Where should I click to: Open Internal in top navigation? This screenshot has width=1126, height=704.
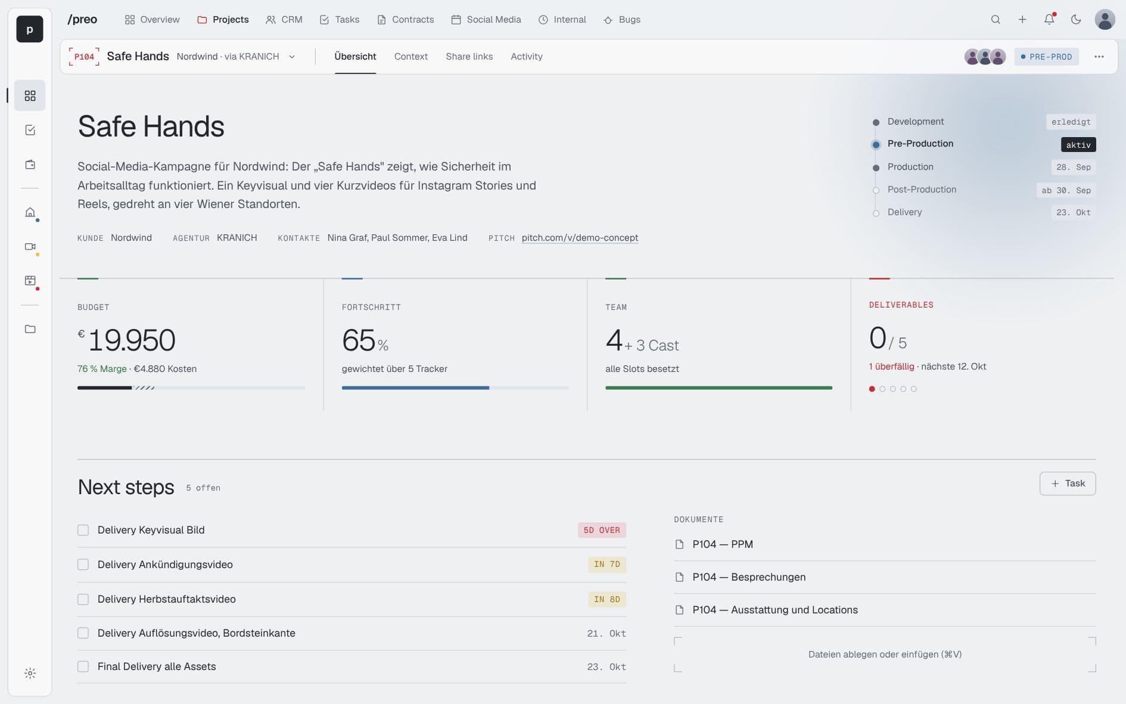[562, 20]
